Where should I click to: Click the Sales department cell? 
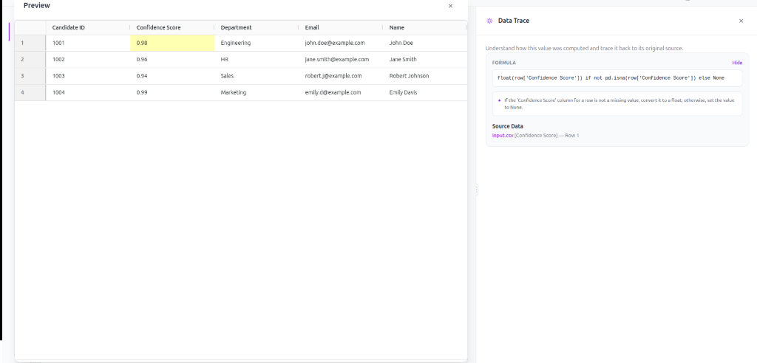pos(257,76)
